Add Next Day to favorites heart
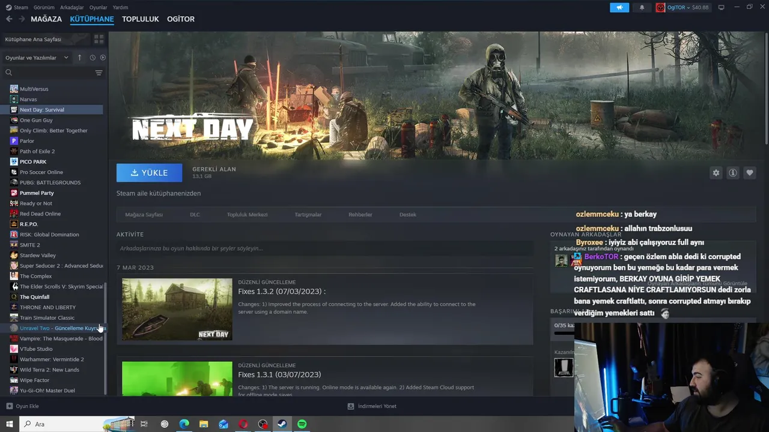This screenshot has width=769, height=432. tap(749, 173)
